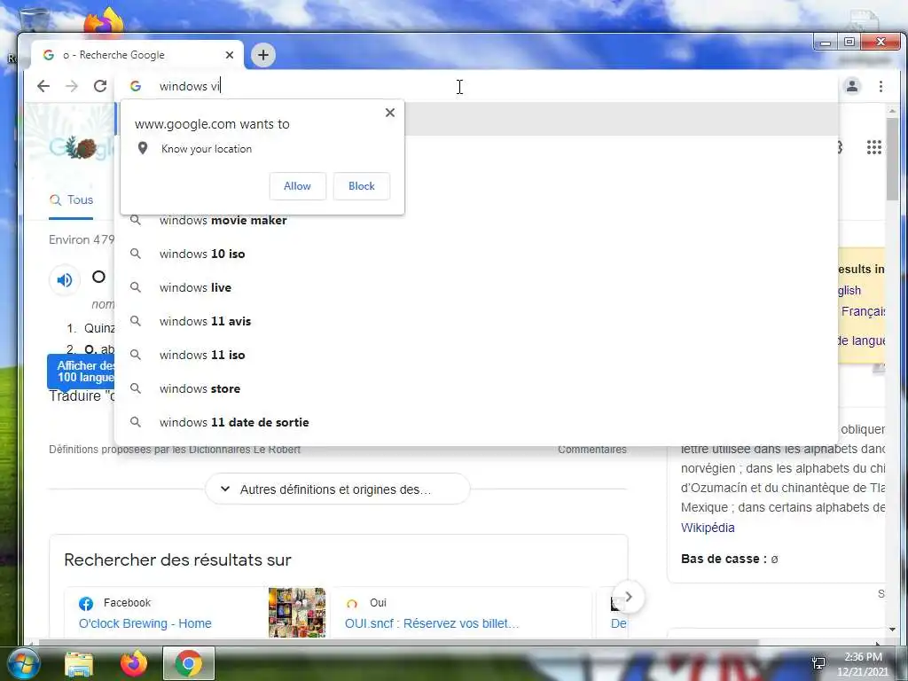Click the browser forward arrow
Image resolution: width=908 pixels, height=681 pixels.
point(71,86)
